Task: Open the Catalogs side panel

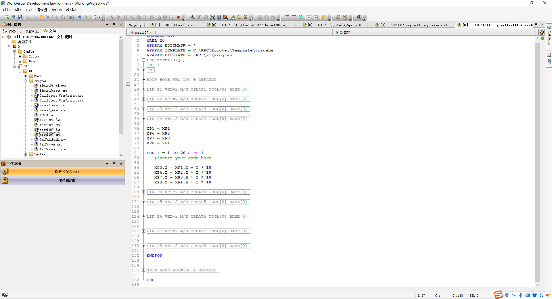Action: 549,36
